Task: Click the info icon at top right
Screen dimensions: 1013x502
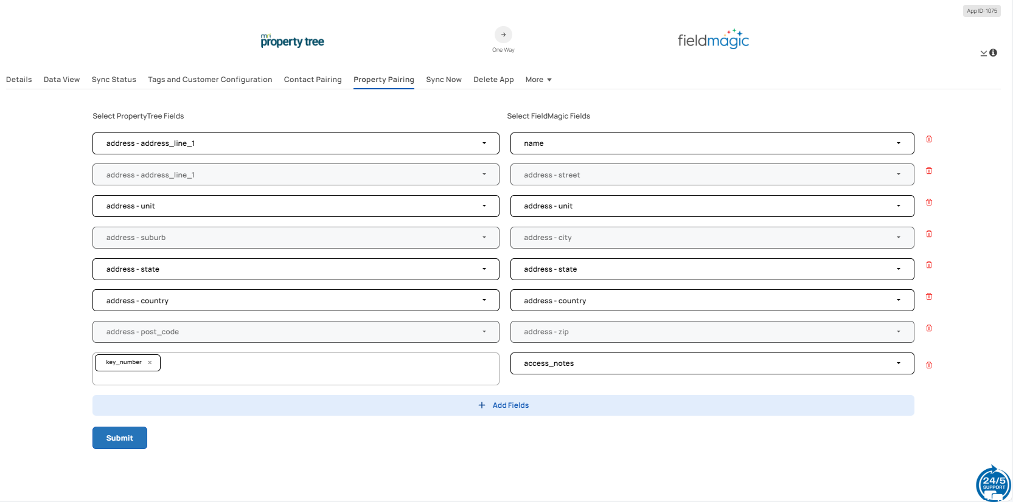Action: (x=993, y=53)
